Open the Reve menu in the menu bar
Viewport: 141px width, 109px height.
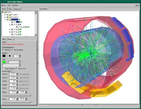(3, 5)
